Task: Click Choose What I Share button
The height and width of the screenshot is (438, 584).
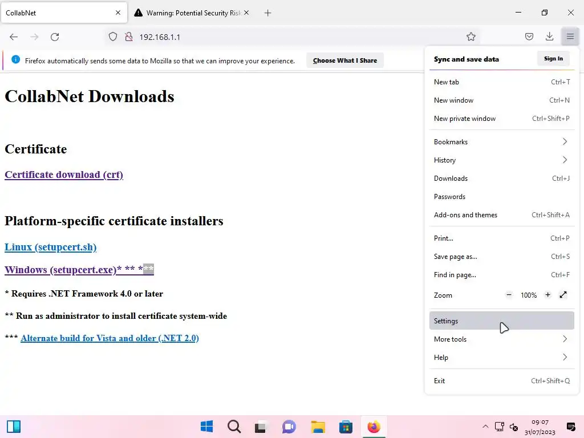Action: tap(345, 60)
